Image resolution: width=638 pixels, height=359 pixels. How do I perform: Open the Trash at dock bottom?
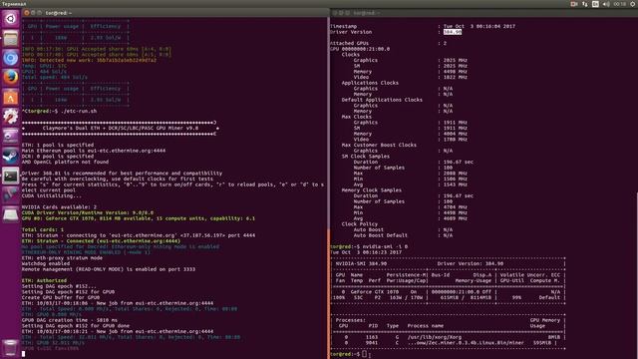click(x=11, y=348)
